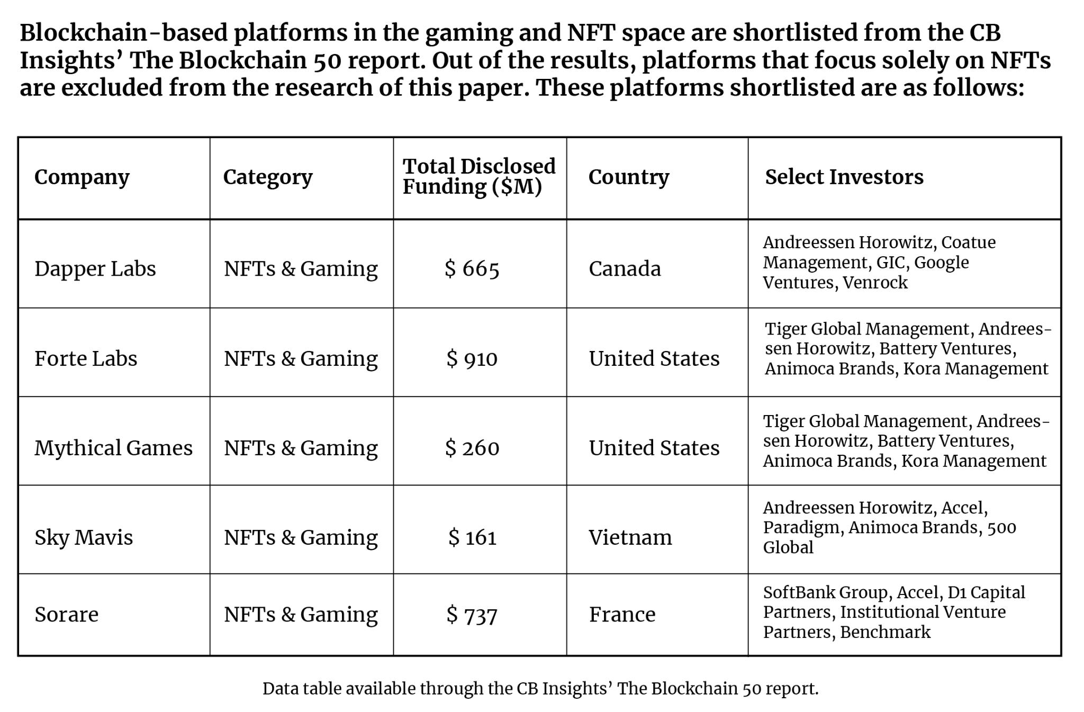This screenshot has height=712, width=1084.
Task: Select the France country cell
Action: 622,615
